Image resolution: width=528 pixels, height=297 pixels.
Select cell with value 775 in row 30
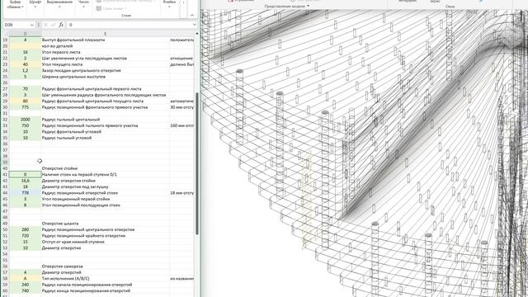pyautogui.click(x=25, y=107)
